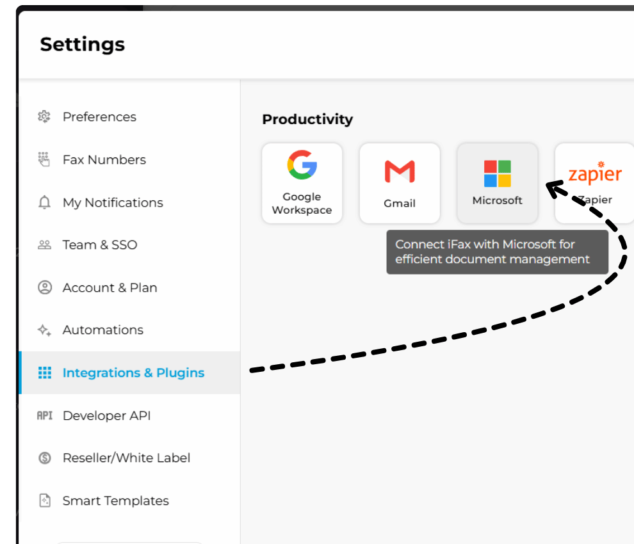Click the Team & SSO people icon

[44, 244]
